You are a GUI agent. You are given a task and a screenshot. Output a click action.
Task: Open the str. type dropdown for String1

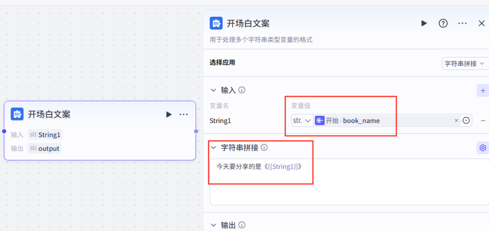(x=302, y=121)
